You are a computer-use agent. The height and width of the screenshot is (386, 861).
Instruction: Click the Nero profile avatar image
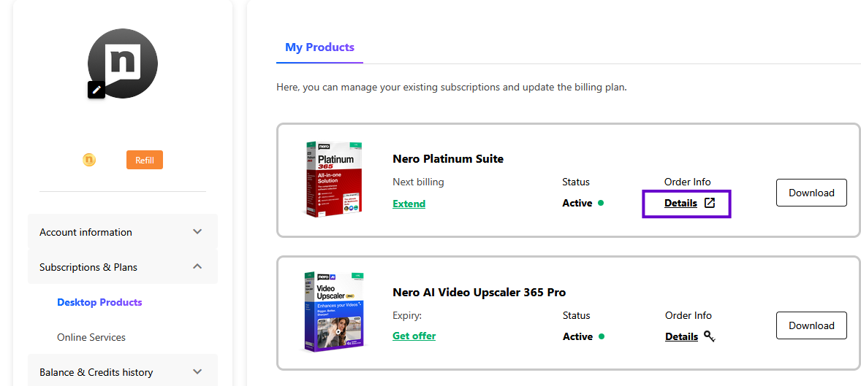pos(123,63)
